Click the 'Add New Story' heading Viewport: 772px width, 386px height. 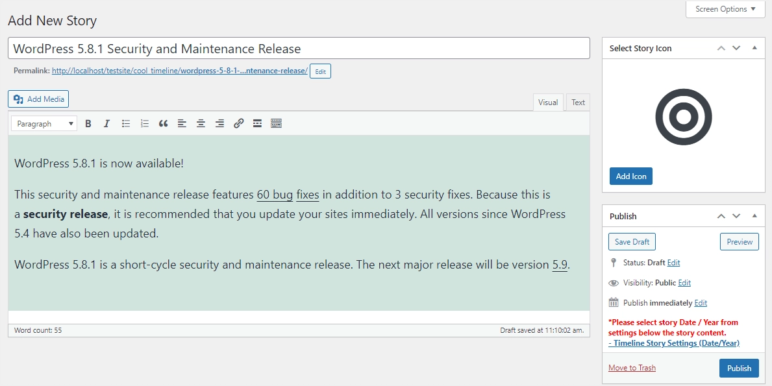[52, 21]
